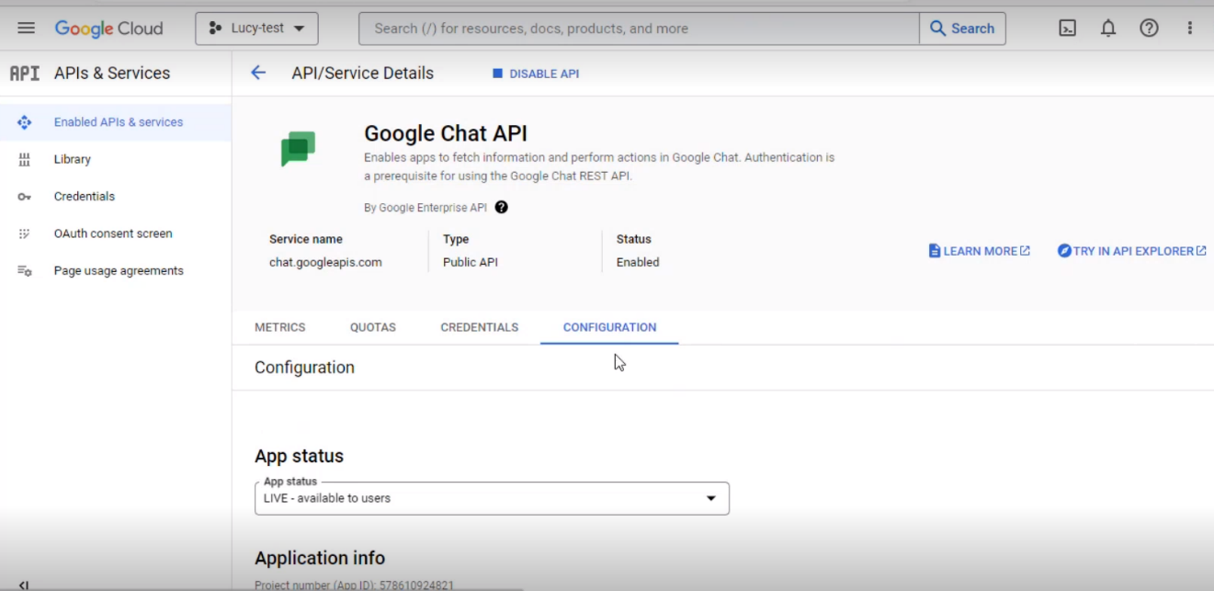The height and width of the screenshot is (591, 1214).
Task: Open the App status dropdown
Action: [x=492, y=498]
